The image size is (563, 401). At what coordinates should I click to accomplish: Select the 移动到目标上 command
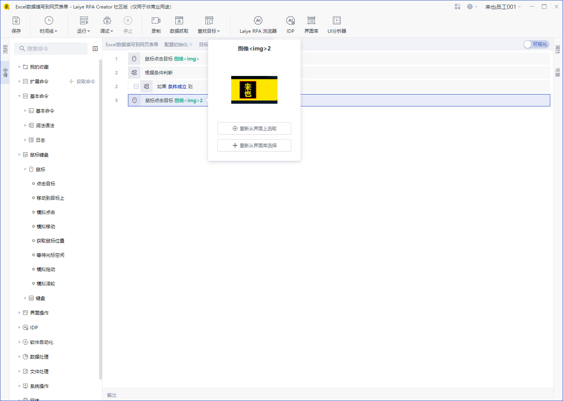coord(50,198)
